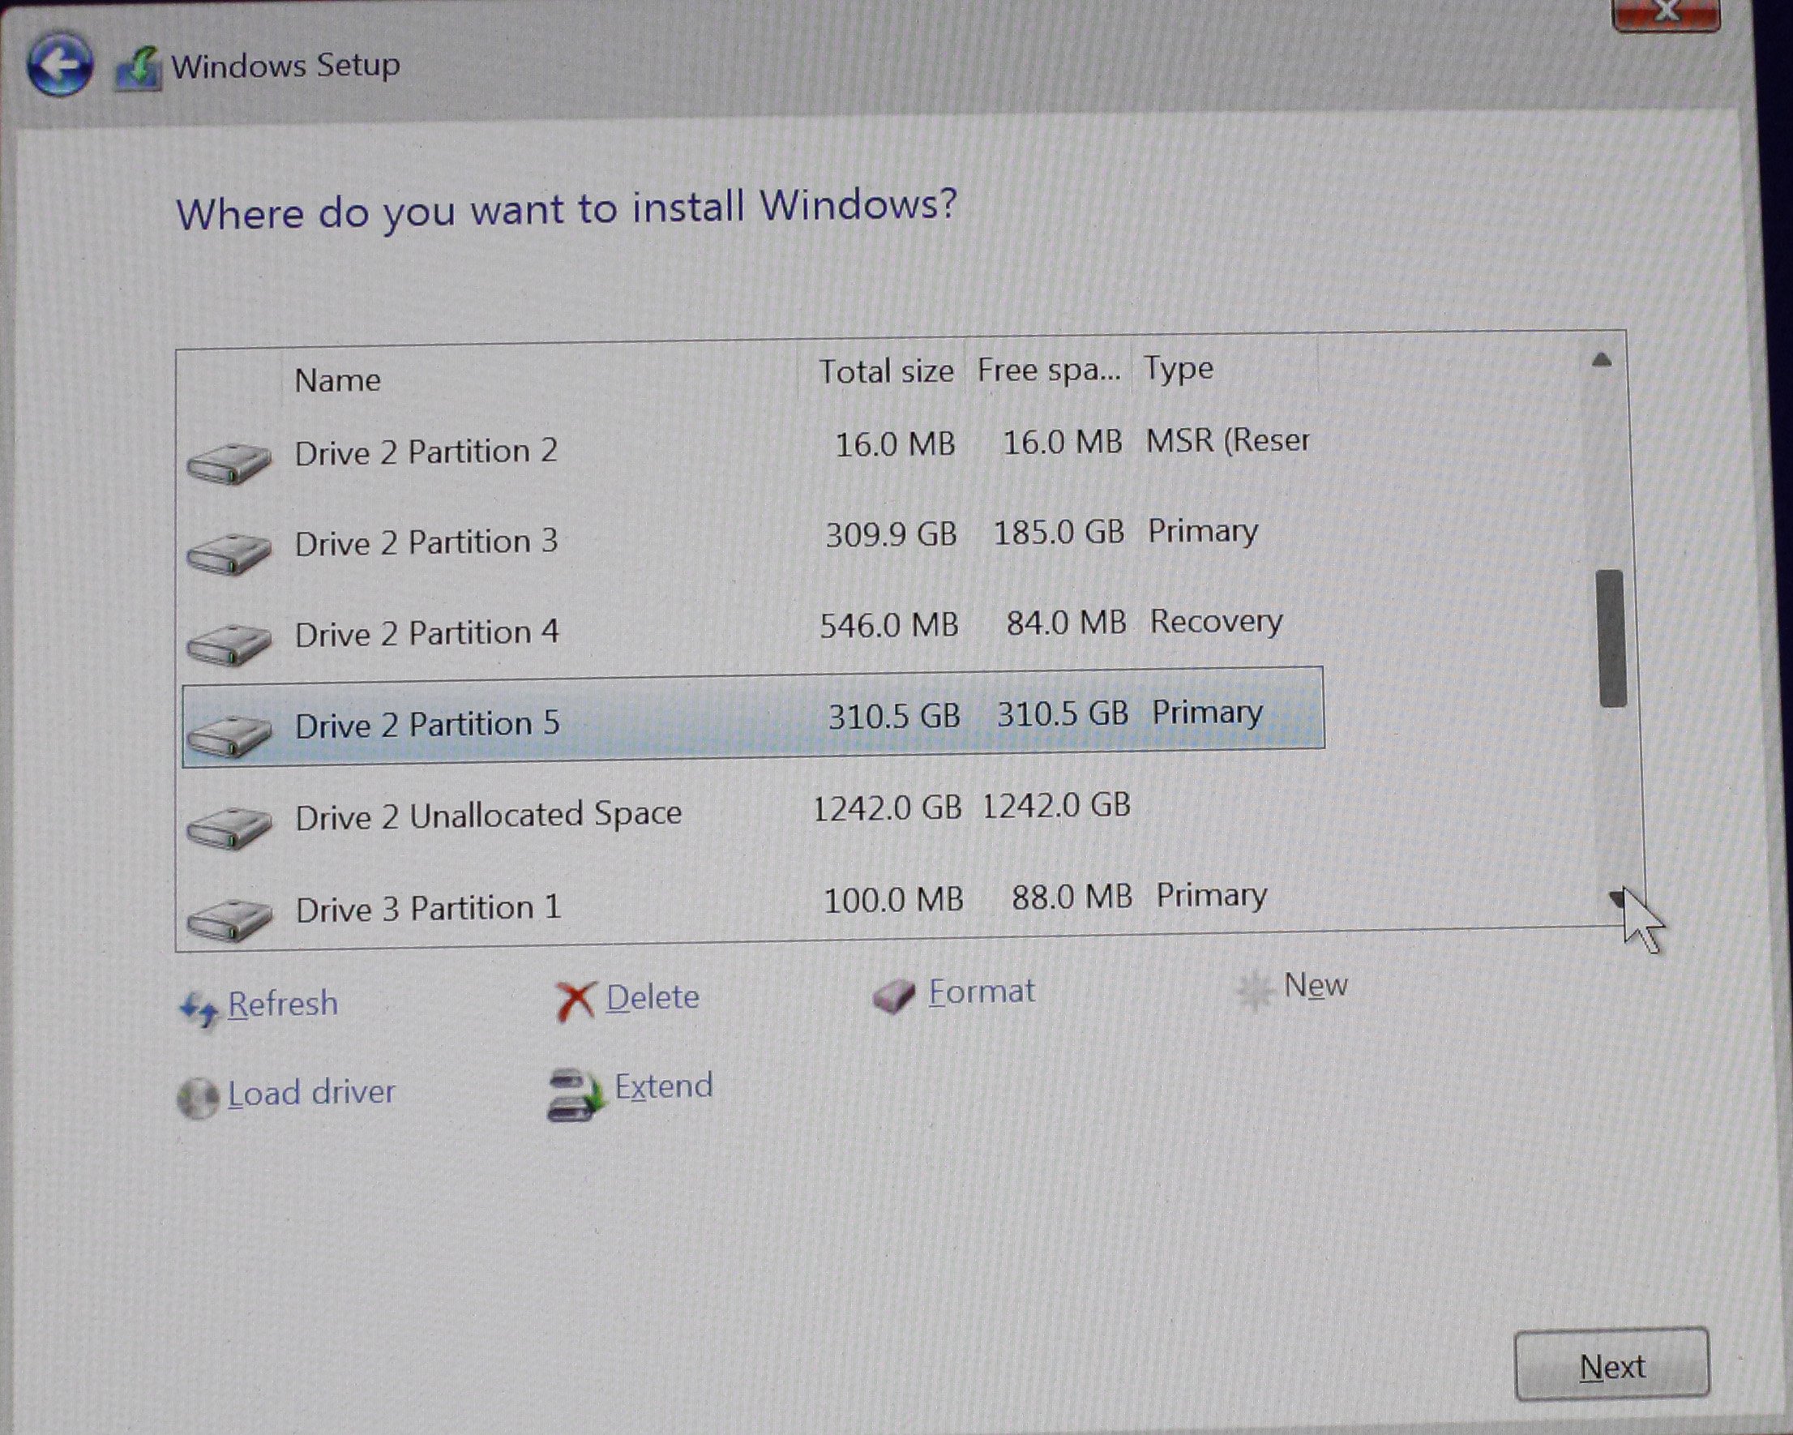Select Drive 2 Partition 2 row name

click(x=426, y=452)
